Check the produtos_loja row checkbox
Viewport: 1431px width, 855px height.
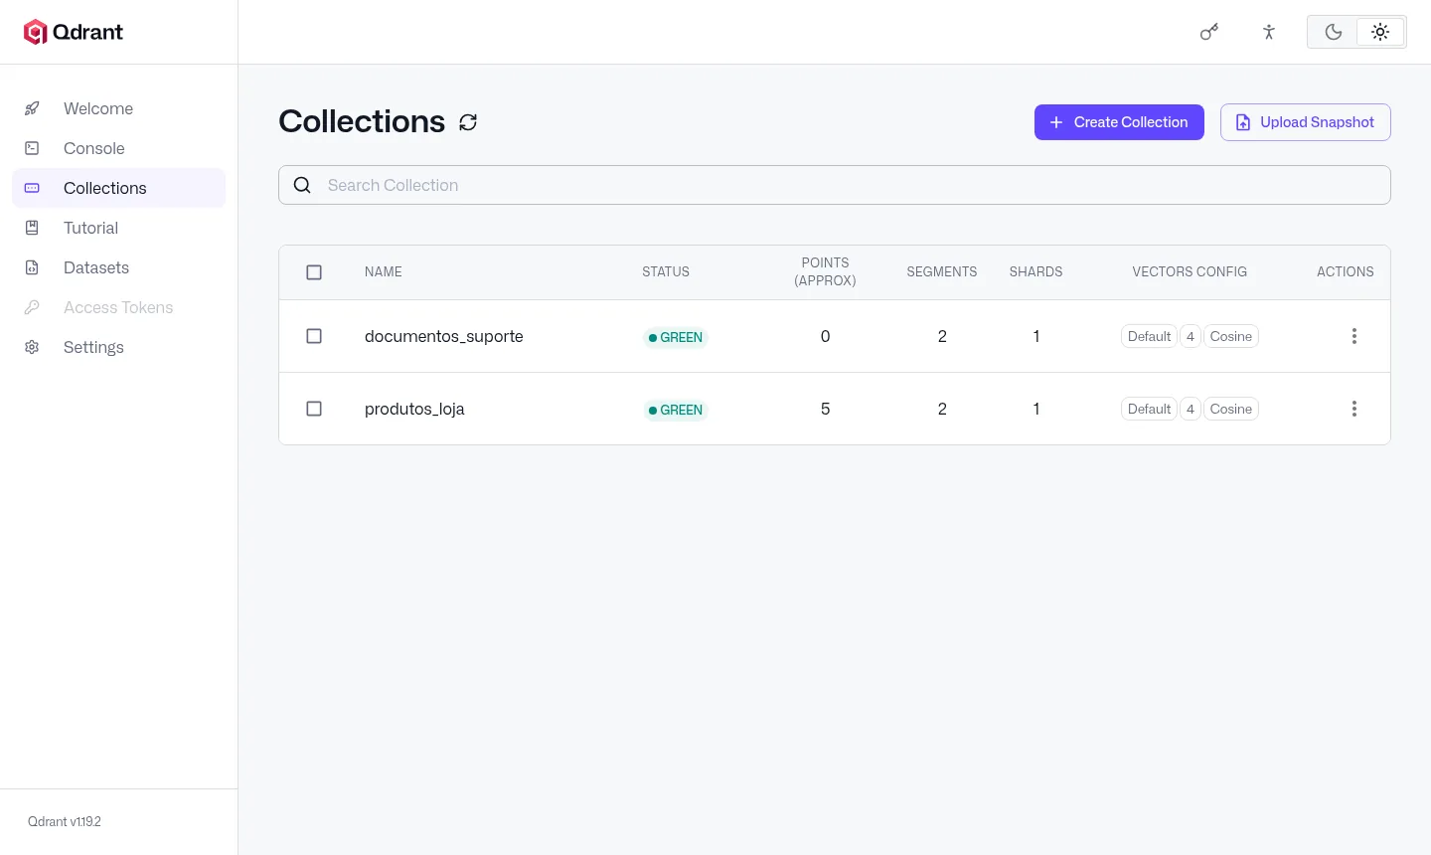314,409
